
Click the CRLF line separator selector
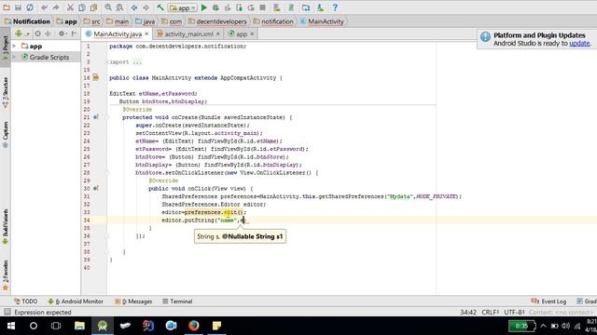coord(490,313)
